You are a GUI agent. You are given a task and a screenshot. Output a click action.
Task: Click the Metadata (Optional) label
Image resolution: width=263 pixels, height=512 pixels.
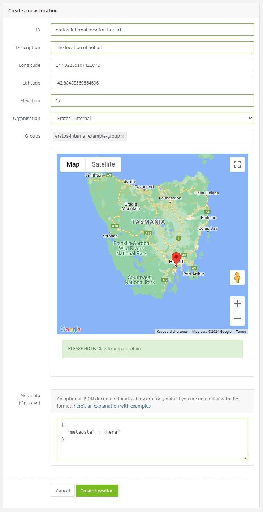pyautogui.click(x=30, y=399)
